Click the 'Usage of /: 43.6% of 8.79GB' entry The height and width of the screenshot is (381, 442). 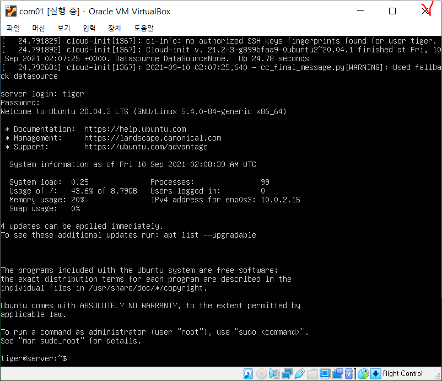click(73, 191)
